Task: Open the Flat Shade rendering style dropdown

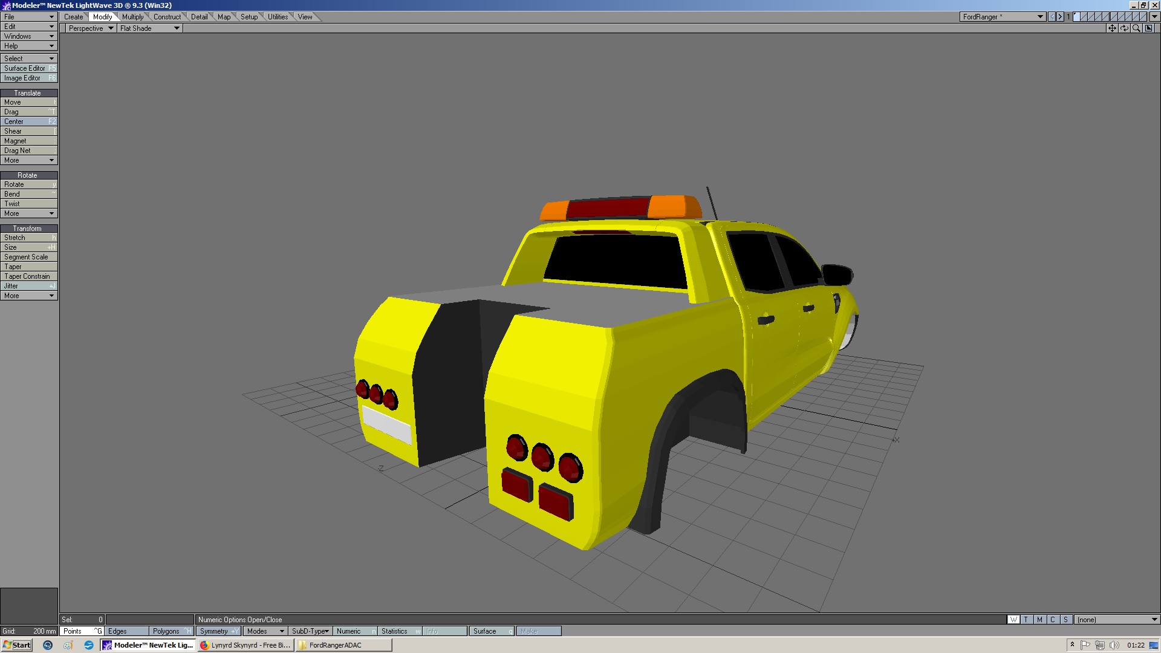Action: coord(149,28)
